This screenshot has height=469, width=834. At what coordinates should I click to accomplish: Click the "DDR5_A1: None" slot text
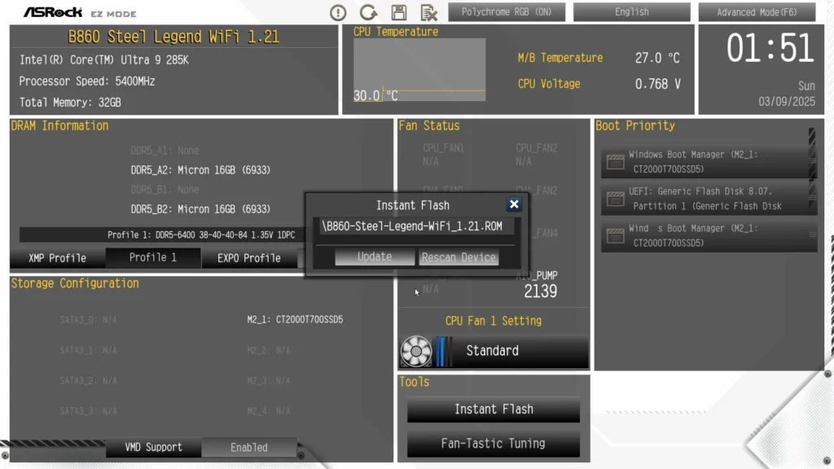(165, 151)
